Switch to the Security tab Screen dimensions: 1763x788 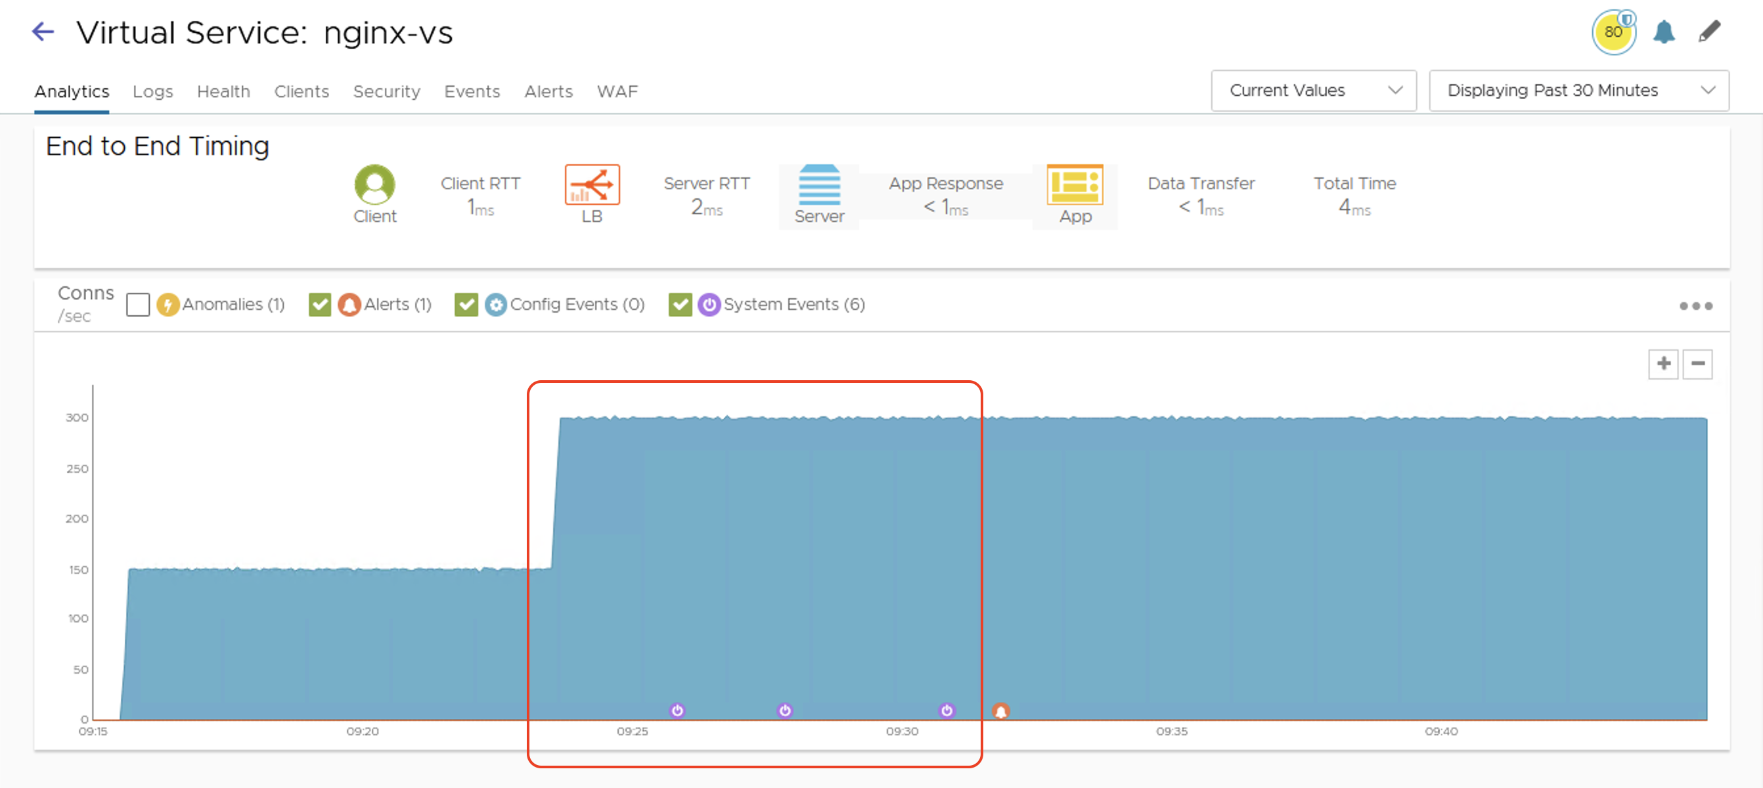386,92
